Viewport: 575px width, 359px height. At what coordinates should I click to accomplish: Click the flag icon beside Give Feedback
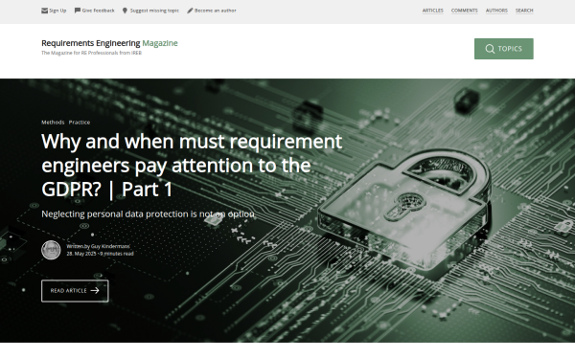78,11
